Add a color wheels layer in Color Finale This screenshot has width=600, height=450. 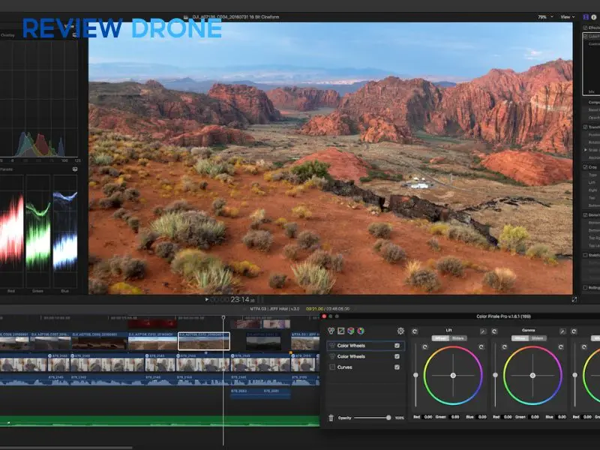click(331, 331)
